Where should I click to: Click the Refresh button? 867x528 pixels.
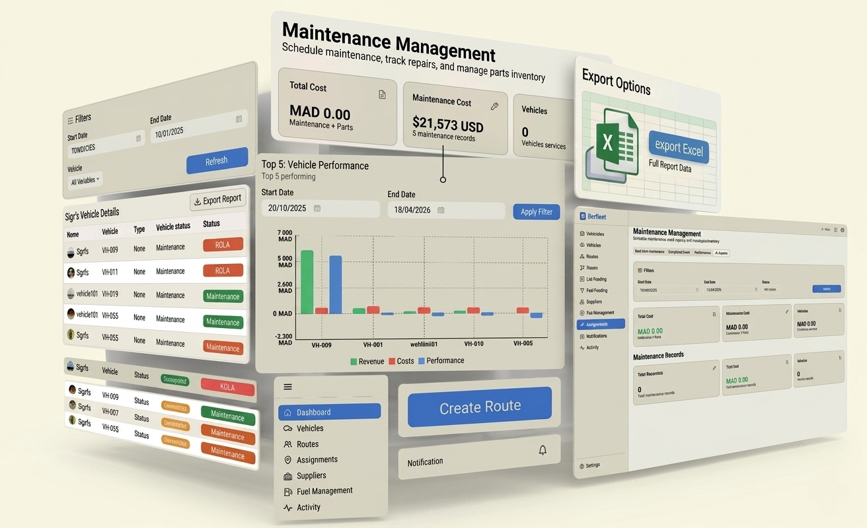pos(217,161)
